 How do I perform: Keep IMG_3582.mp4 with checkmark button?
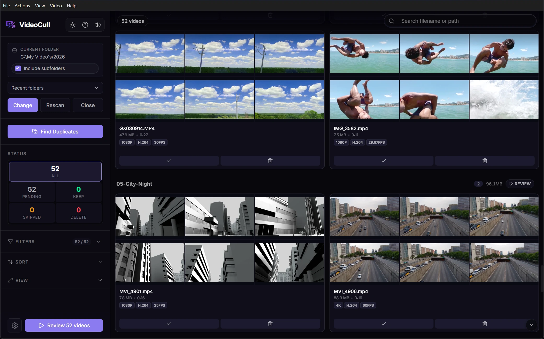tap(384, 161)
